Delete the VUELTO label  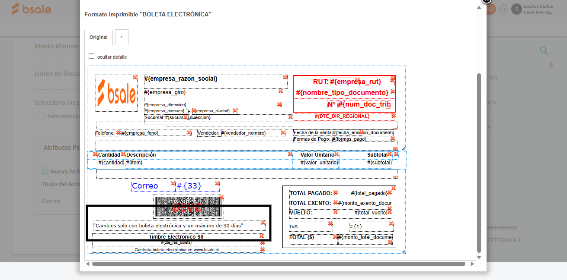(336, 212)
